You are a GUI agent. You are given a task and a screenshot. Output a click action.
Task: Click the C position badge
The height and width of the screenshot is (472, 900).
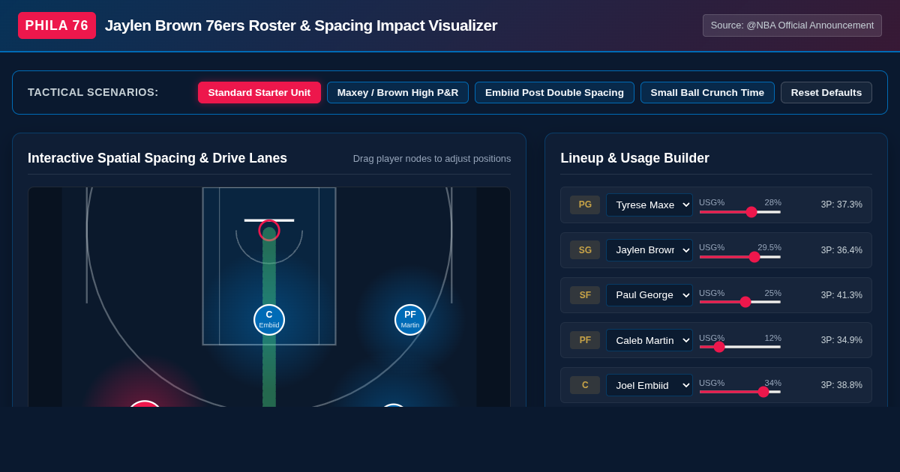point(585,384)
